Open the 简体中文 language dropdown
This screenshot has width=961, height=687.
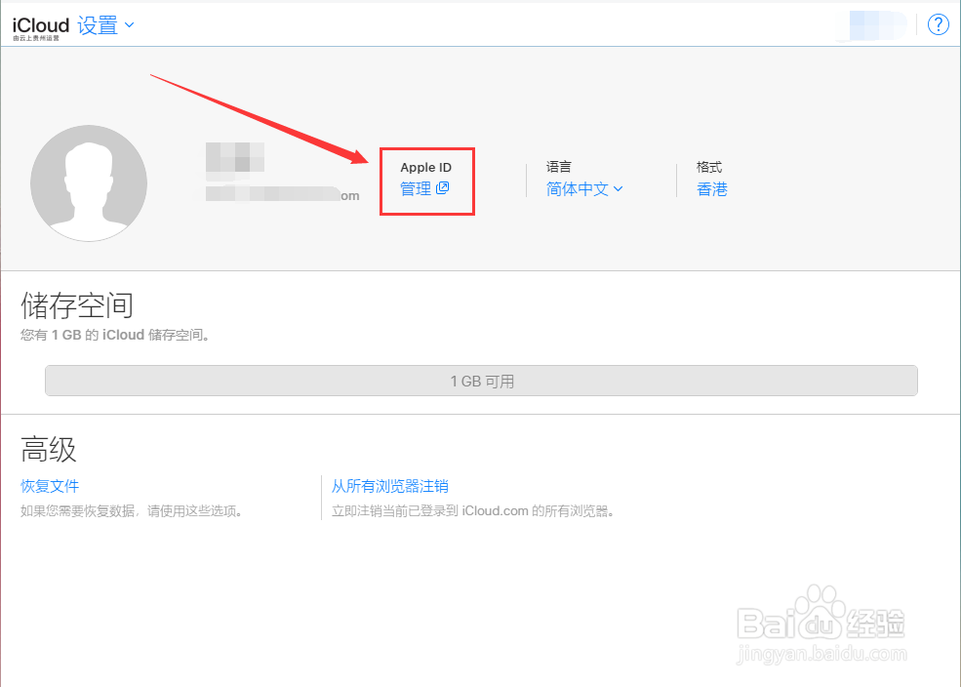click(x=584, y=188)
